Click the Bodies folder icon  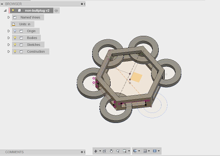(x=21, y=38)
